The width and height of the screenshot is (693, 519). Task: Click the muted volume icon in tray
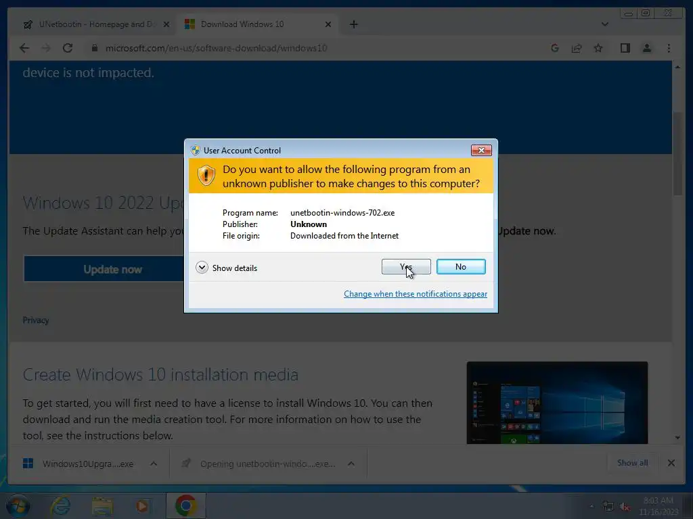pyautogui.click(x=625, y=507)
